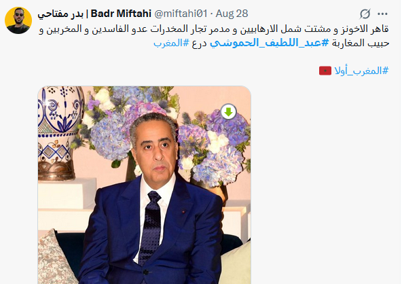Click the Arabic name بدر مفتاحي
This screenshot has height=284, width=402.
pos(60,14)
